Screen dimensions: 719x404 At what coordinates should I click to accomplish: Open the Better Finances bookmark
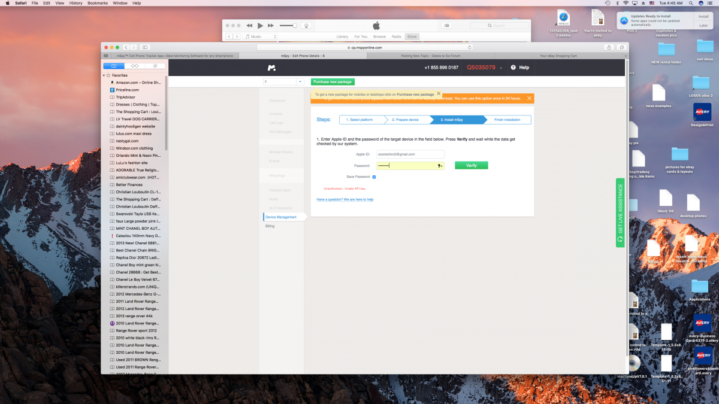(x=126, y=184)
